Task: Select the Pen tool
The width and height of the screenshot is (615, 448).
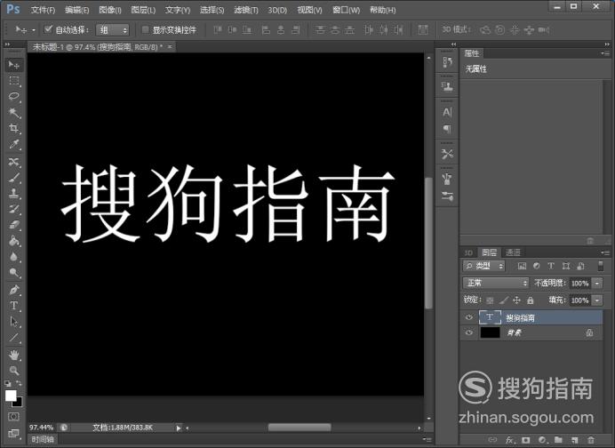Action: [14, 290]
